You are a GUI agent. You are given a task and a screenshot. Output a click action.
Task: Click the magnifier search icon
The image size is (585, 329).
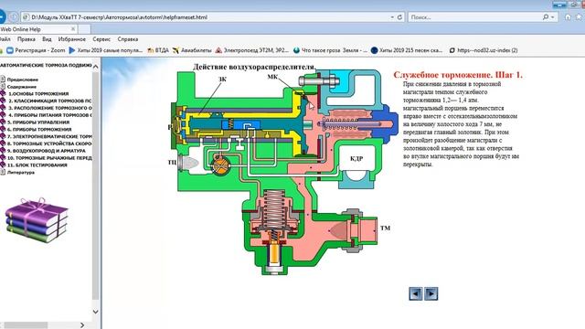pyautogui.click(x=546, y=17)
